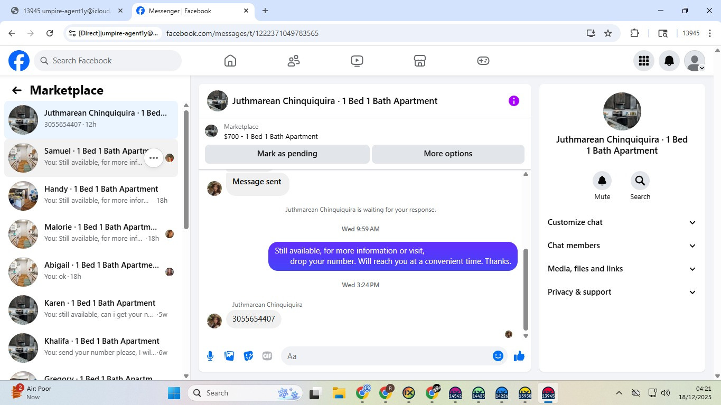Bookmark this page star icon
721x405 pixels.
point(608,33)
